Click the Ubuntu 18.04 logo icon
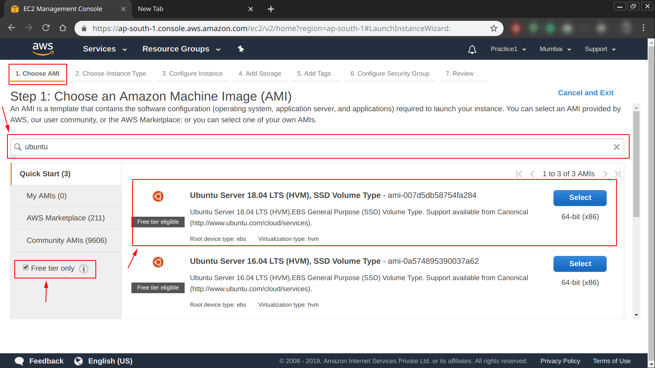This screenshot has height=368, width=655. 158,196
